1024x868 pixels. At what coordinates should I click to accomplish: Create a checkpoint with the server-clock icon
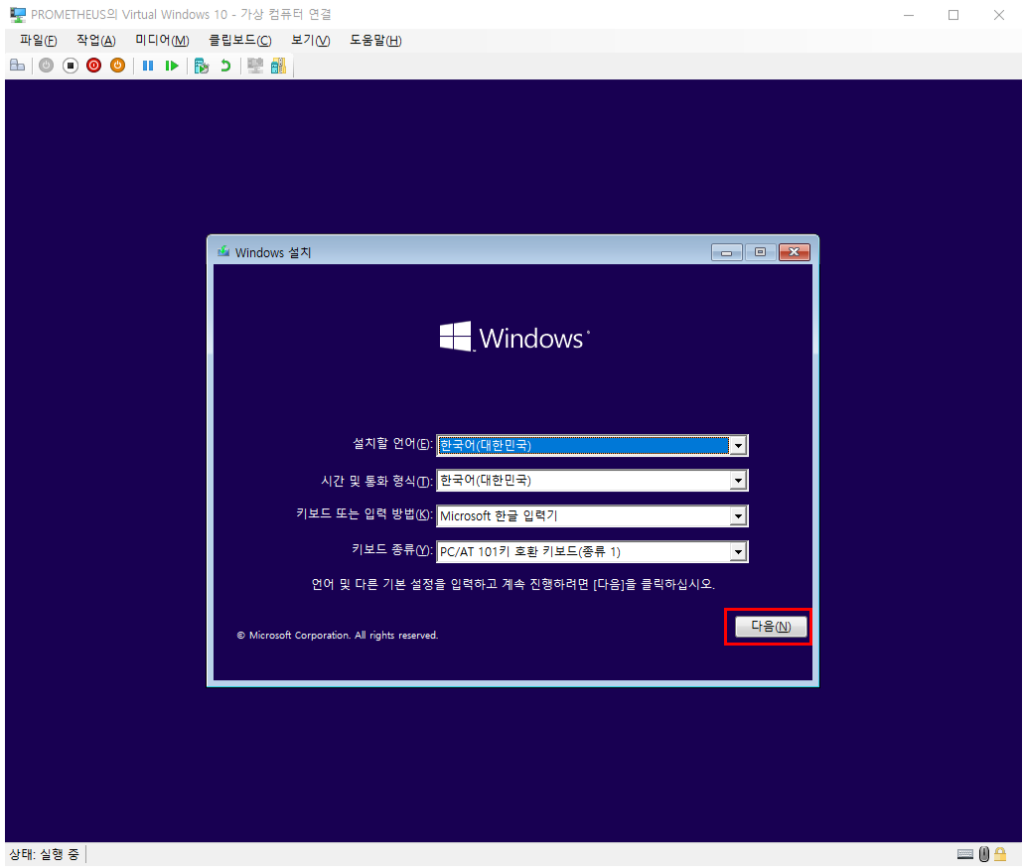pyautogui.click(x=202, y=66)
